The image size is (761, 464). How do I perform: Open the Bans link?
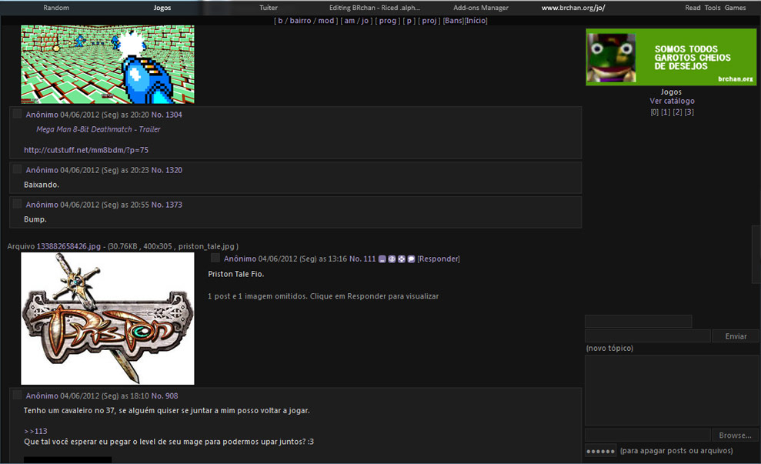coord(453,21)
